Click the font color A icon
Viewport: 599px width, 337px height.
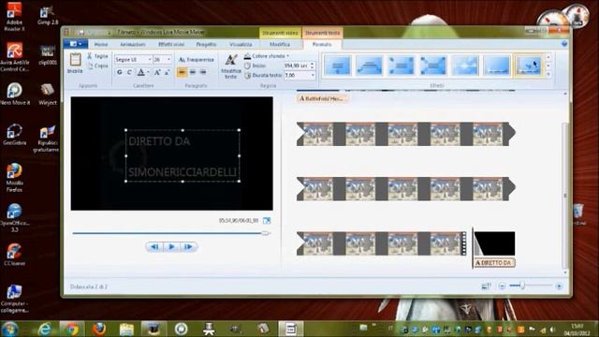pyautogui.click(x=141, y=72)
